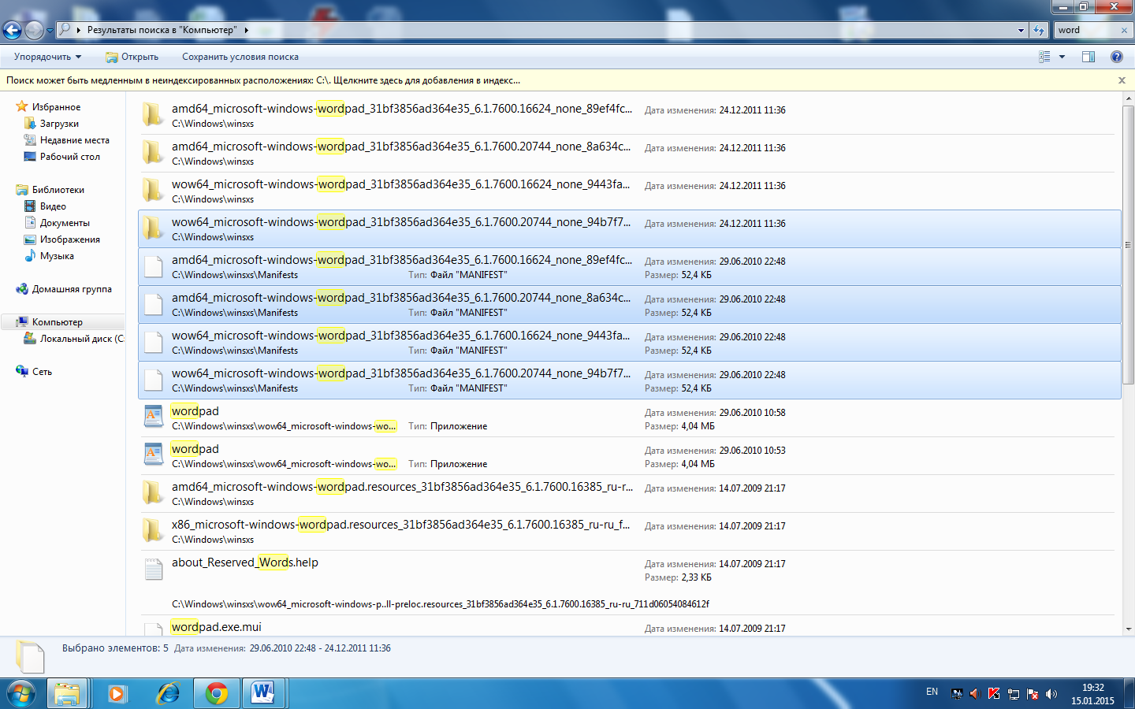
Task: Click the Открыть toolbar button
Action: (x=132, y=57)
